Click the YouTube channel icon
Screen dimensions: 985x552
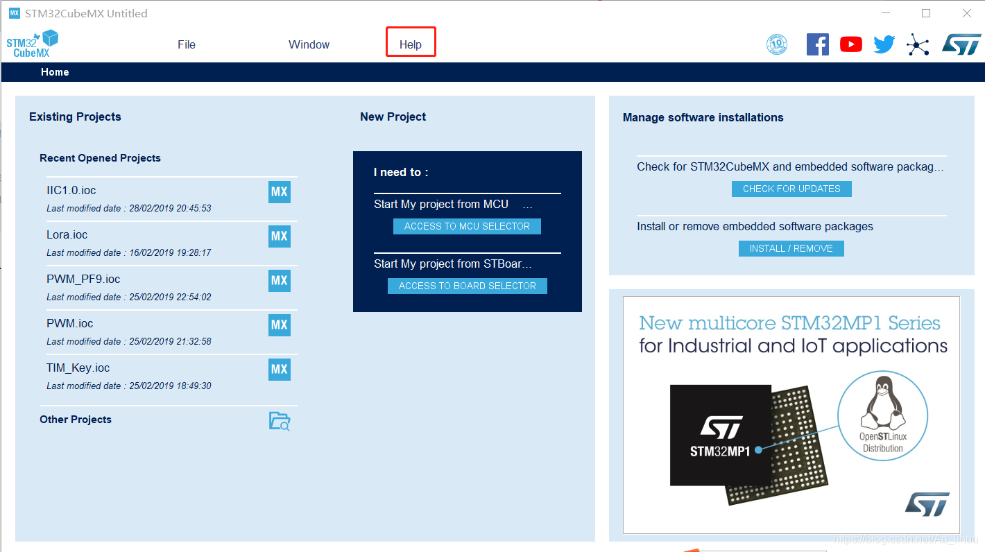(850, 44)
